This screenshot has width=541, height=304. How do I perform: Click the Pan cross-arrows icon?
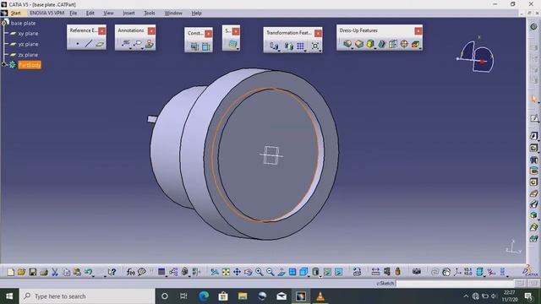(237, 272)
